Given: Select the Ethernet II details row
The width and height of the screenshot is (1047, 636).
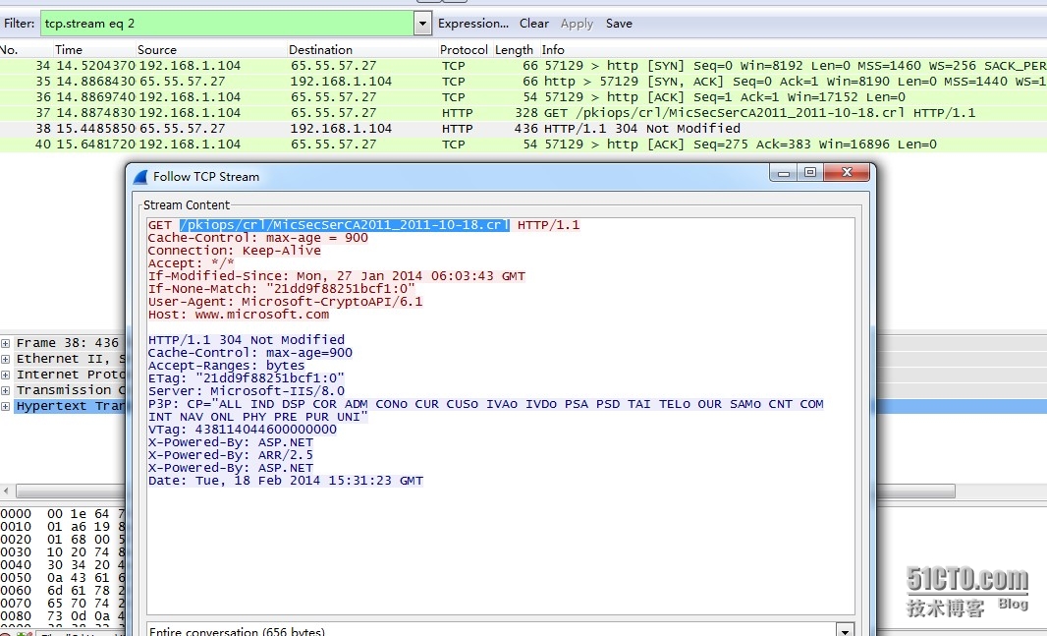Looking at the screenshot, I should click(x=70, y=359).
